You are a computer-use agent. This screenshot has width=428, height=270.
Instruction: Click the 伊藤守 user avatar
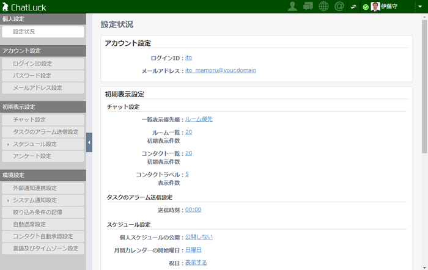coord(375,7)
